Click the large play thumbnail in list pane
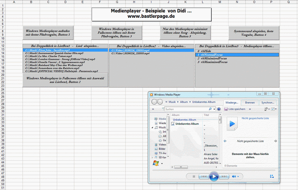 click(232, 124)
